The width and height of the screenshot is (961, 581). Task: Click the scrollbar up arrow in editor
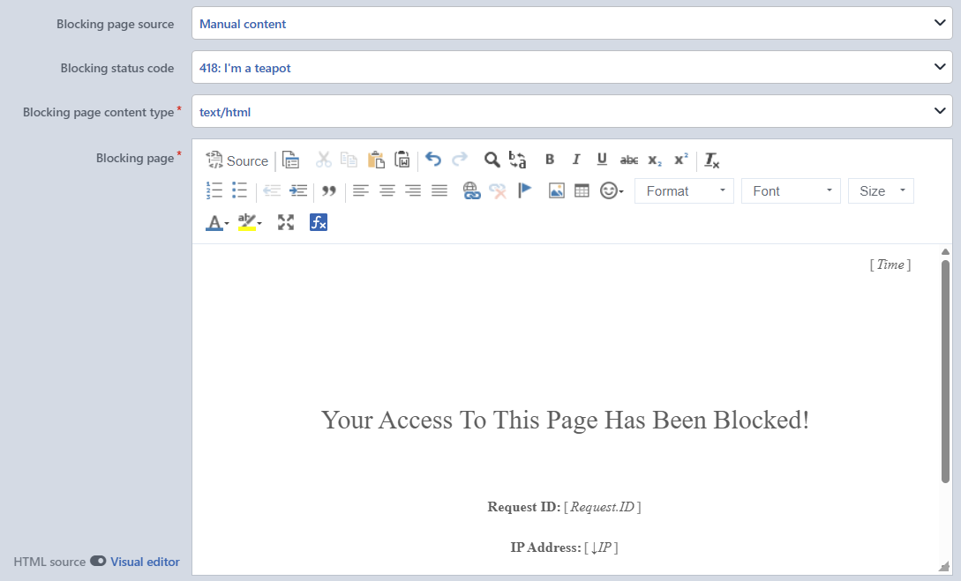tap(945, 251)
